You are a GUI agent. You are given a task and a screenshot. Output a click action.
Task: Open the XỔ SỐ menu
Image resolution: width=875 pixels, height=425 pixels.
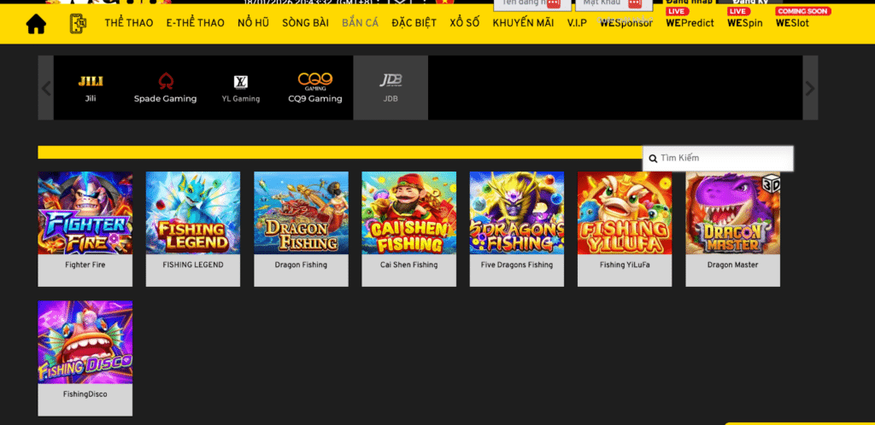465,23
